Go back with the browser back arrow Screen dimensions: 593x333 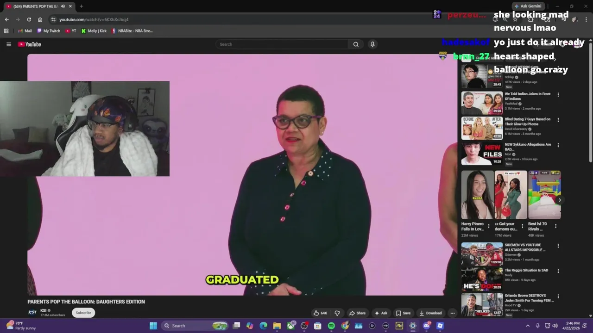click(x=6, y=19)
